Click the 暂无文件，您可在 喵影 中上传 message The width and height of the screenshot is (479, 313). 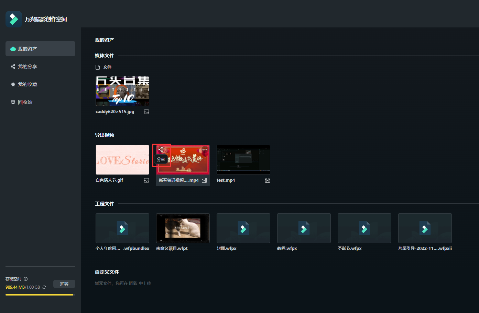click(x=123, y=284)
